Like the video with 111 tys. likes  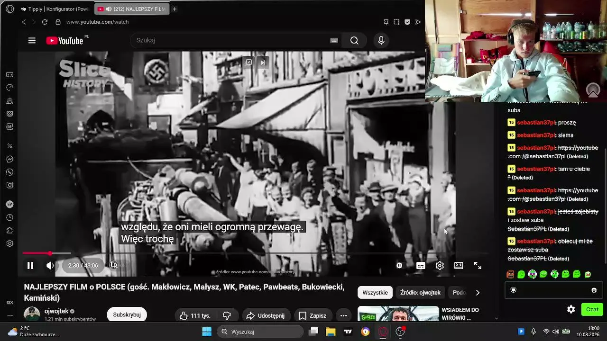pos(196,315)
